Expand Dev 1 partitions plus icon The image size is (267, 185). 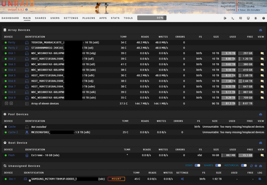(30, 180)
